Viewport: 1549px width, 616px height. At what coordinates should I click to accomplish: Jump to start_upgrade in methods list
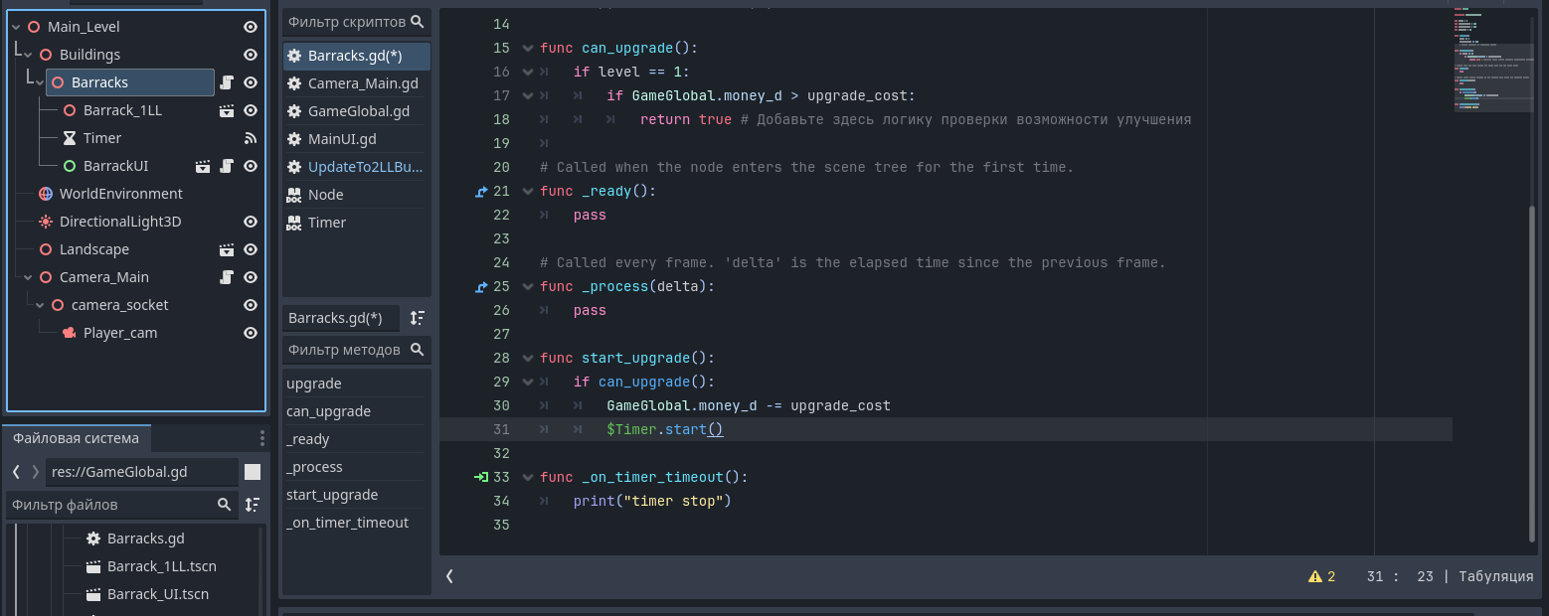coord(332,495)
